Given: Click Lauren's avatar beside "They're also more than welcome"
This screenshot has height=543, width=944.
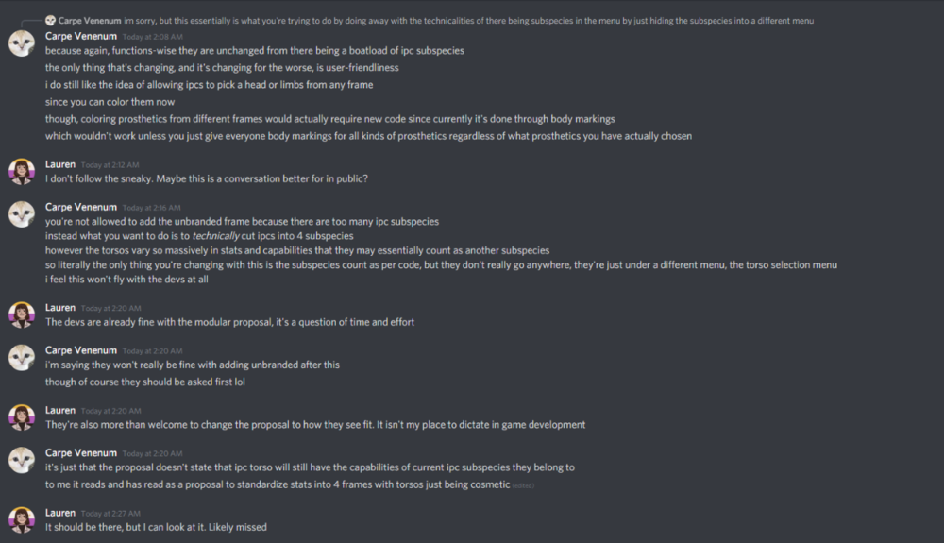Looking at the screenshot, I should tap(22, 417).
